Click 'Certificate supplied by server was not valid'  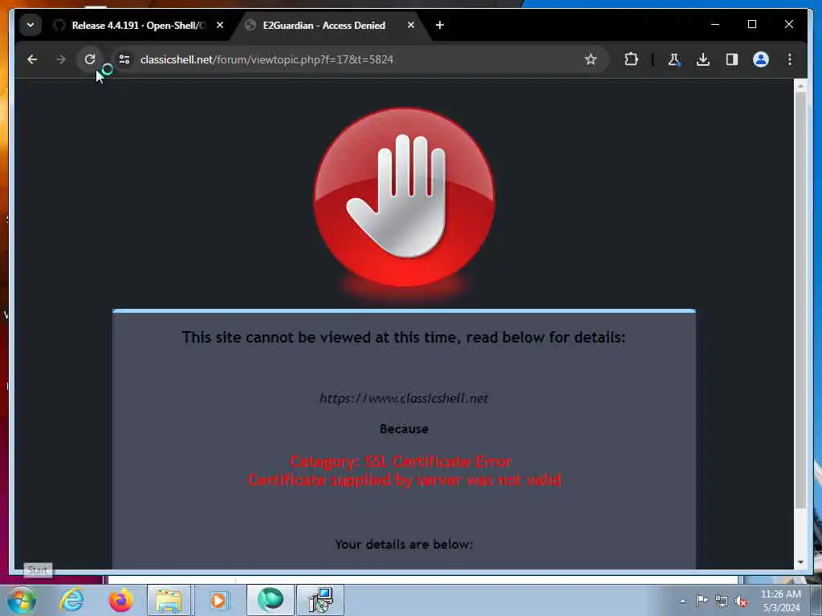click(x=405, y=480)
